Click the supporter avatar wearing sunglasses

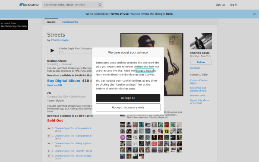(x=148, y=150)
